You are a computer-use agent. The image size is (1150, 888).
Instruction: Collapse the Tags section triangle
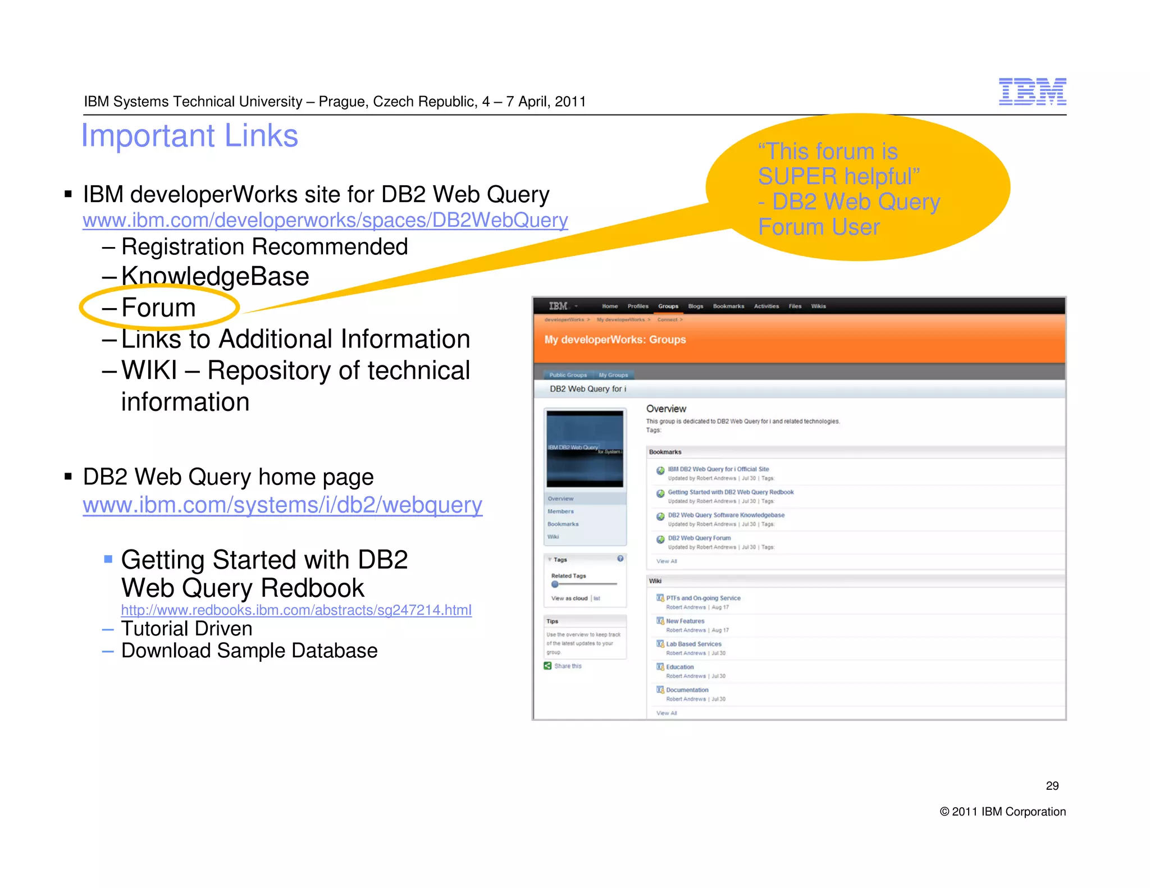pyautogui.click(x=550, y=560)
